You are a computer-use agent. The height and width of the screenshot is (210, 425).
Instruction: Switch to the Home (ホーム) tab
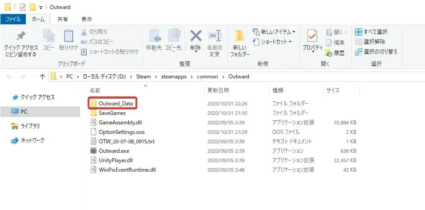click(x=38, y=19)
